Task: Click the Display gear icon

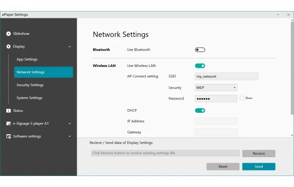Action: click(8, 46)
